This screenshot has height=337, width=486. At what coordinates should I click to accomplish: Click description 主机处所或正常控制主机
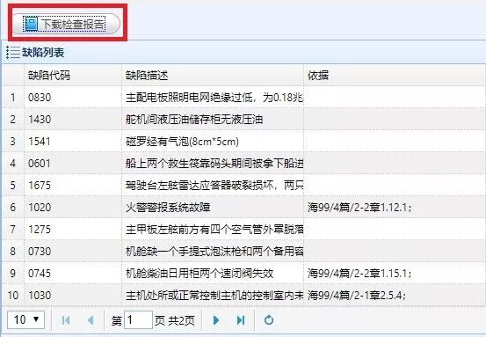point(214,295)
